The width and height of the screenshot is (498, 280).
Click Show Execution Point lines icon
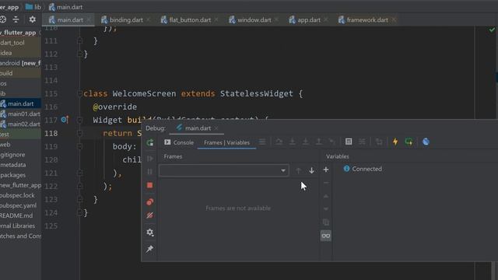(262, 142)
